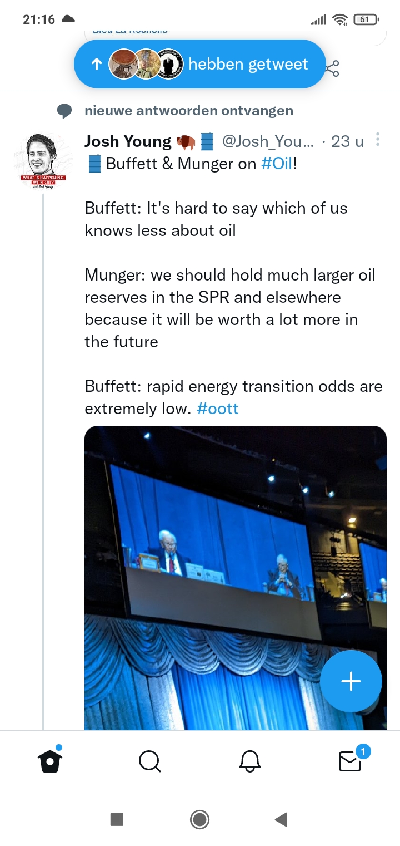Tap the 'nieuwe antwoorden ontvangen' label
Screen dimensions: 400x846
189,110
